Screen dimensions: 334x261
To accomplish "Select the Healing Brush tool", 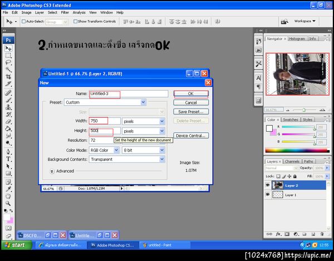I will tap(8, 93).
